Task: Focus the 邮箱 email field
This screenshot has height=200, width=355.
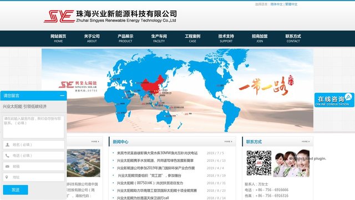Action: tap(33, 167)
